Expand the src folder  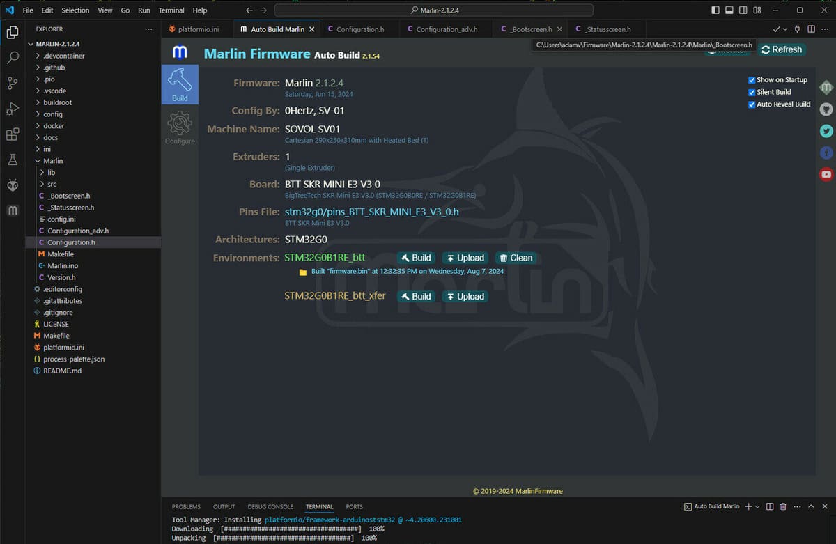coord(52,184)
